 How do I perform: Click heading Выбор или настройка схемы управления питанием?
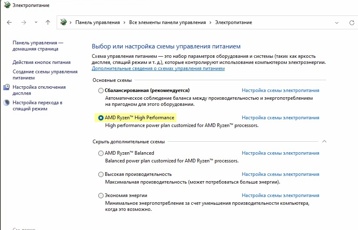166,46
